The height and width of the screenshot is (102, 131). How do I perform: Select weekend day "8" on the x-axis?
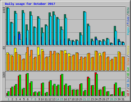click(x=35, y=99)
